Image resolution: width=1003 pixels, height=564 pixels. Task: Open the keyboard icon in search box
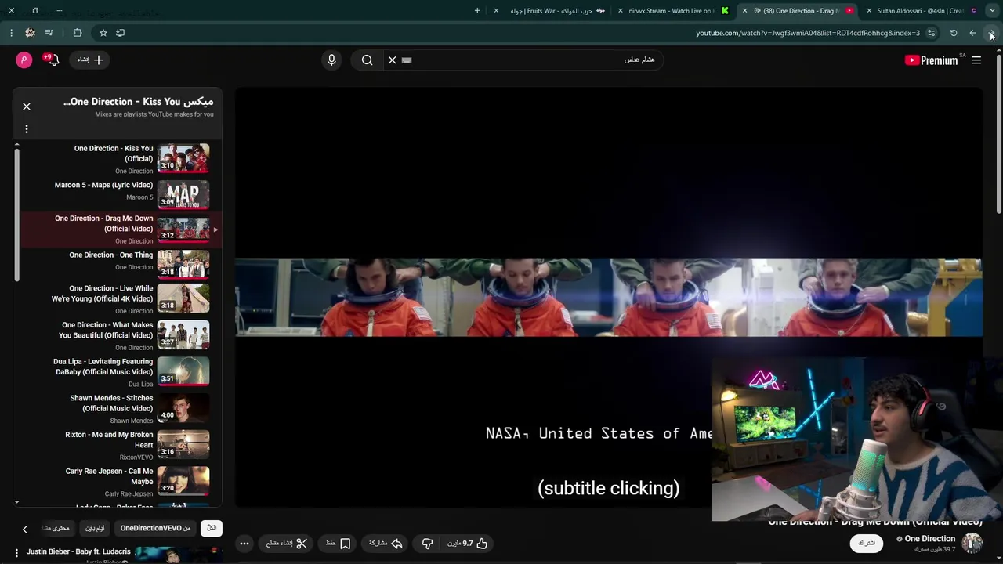pyautogui.click(x=407, y=60)
